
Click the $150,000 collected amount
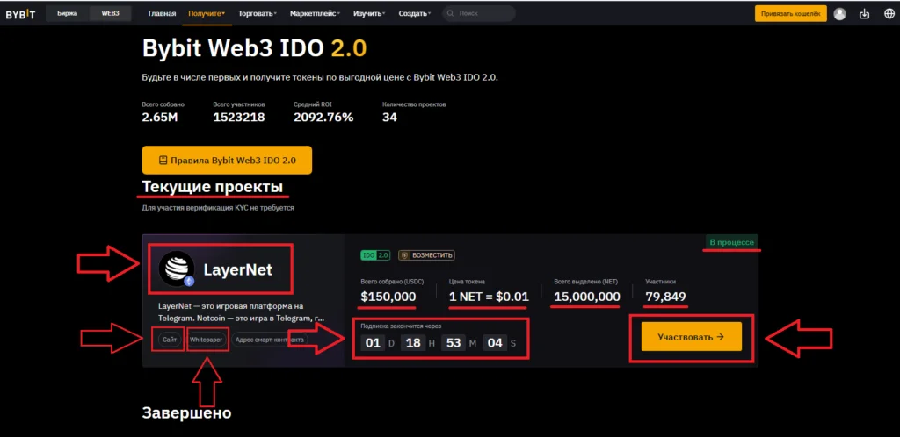coord(388,297)
